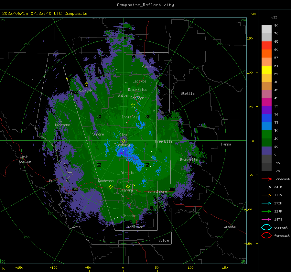Select the Lake Louise label
The height and width of the screenshot is (272, 291).
pos(25,159)
